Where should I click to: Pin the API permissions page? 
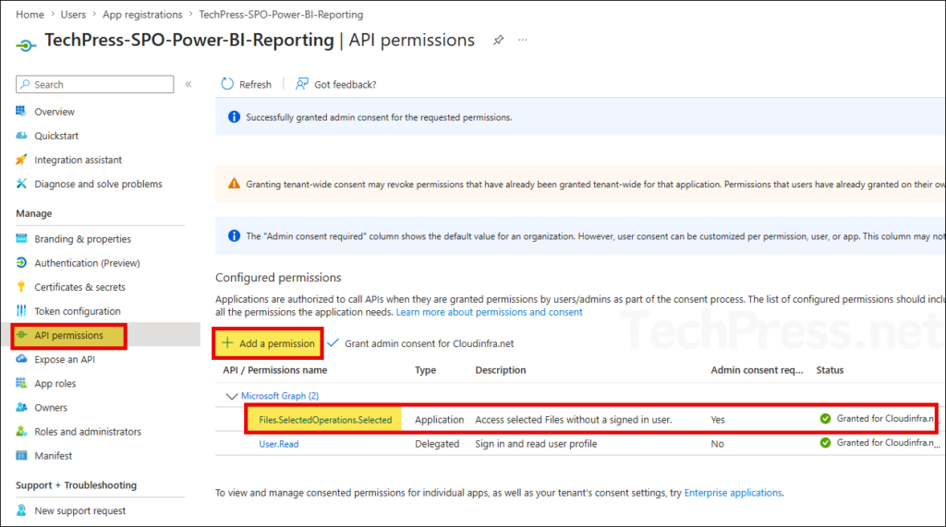(x=498, y=41)
